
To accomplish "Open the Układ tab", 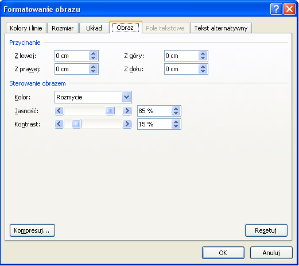I will (94, 28).
